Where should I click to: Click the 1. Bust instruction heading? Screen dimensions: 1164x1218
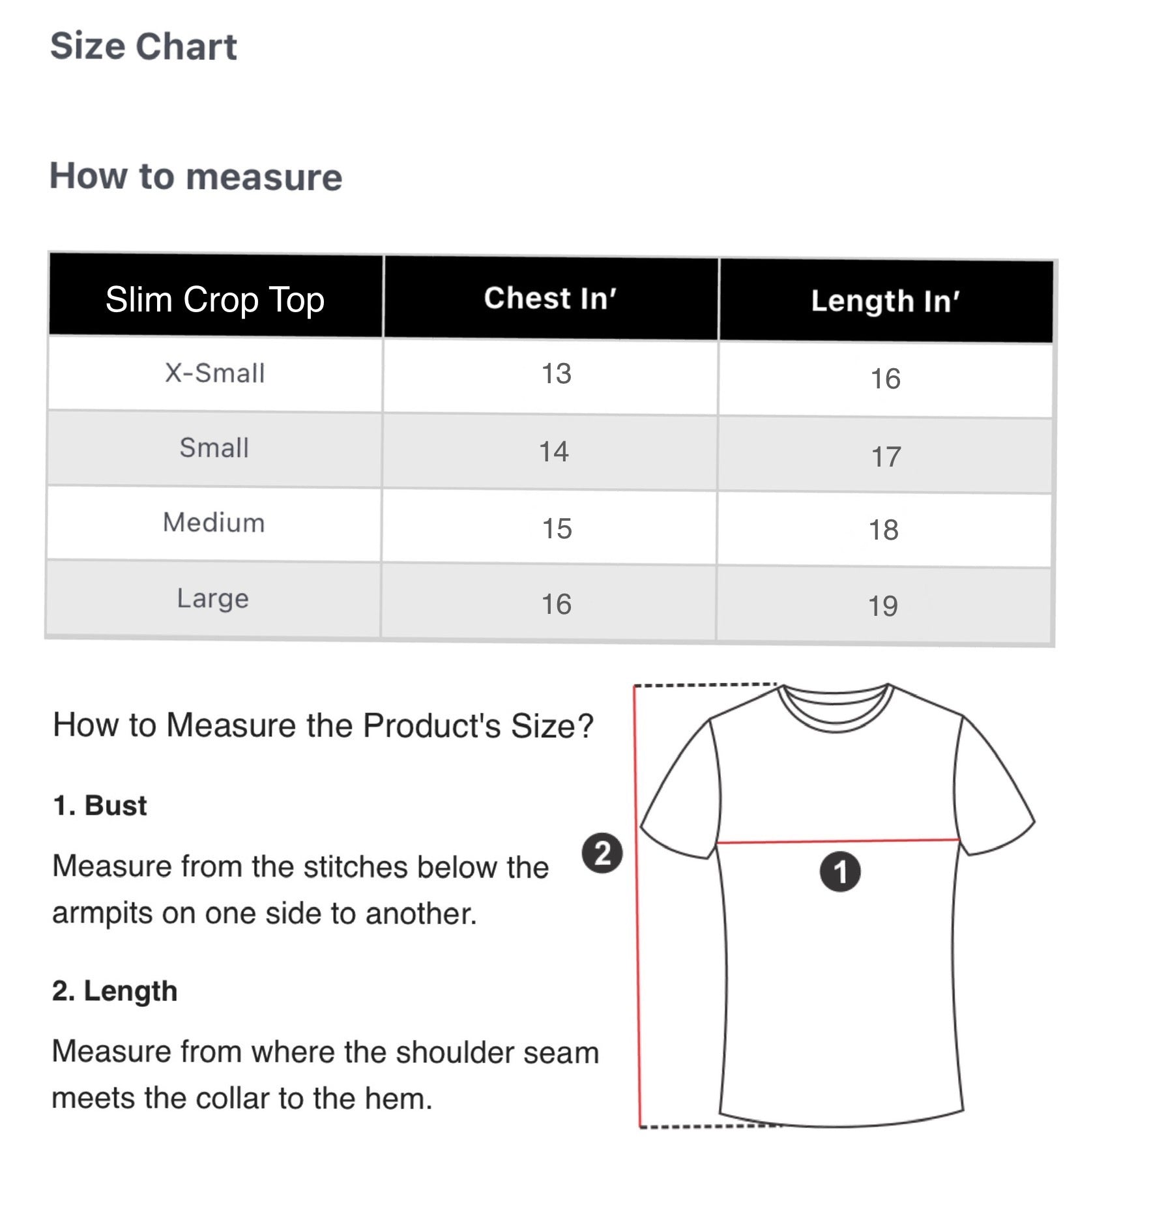(x=100, y=805)
